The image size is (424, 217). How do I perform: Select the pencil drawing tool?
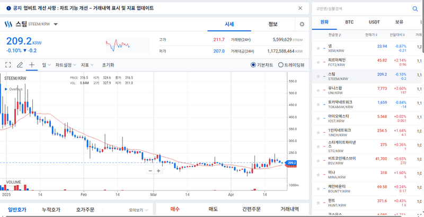[20, 65]
